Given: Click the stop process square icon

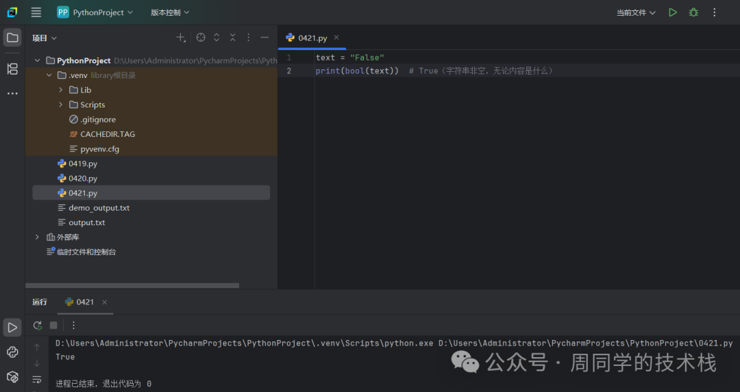Looking at the screenshot, I should pyautogui.click(x=53, y=325).
